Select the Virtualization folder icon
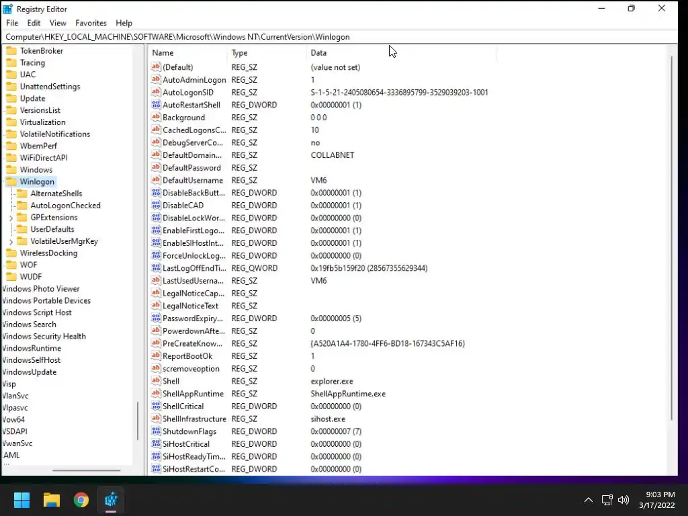 click(12, 122)
